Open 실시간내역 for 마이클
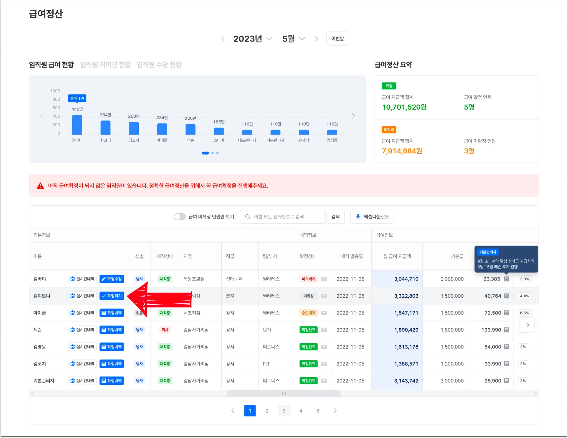The width and height of the screenshot is (568, 438). (x=82, y=313)
